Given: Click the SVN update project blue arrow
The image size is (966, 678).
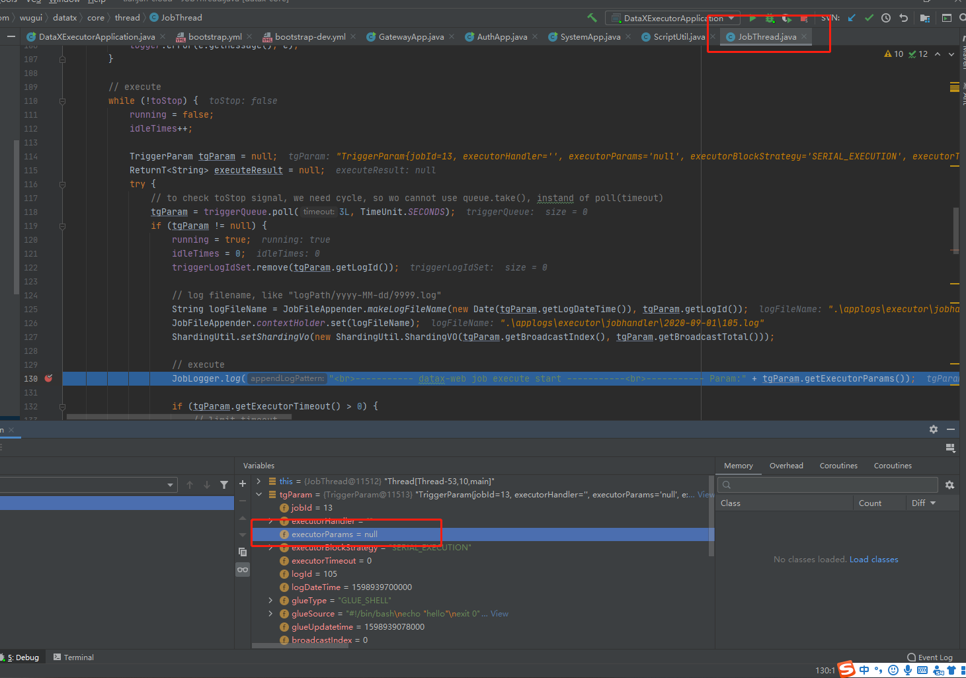Looking at the screenshot, I should (852, 18).
